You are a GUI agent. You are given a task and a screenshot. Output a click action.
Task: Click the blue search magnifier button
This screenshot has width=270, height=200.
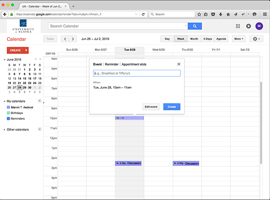(195, 26)
